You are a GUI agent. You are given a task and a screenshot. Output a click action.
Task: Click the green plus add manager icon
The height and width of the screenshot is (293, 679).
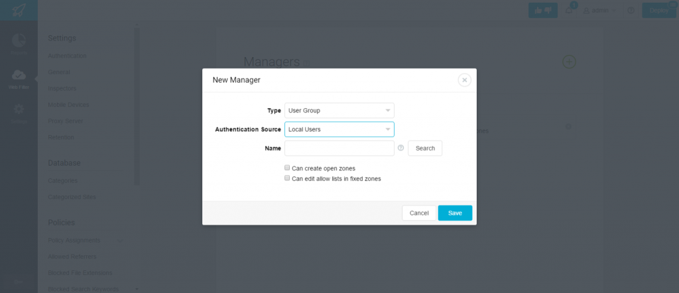click(569, 62)
